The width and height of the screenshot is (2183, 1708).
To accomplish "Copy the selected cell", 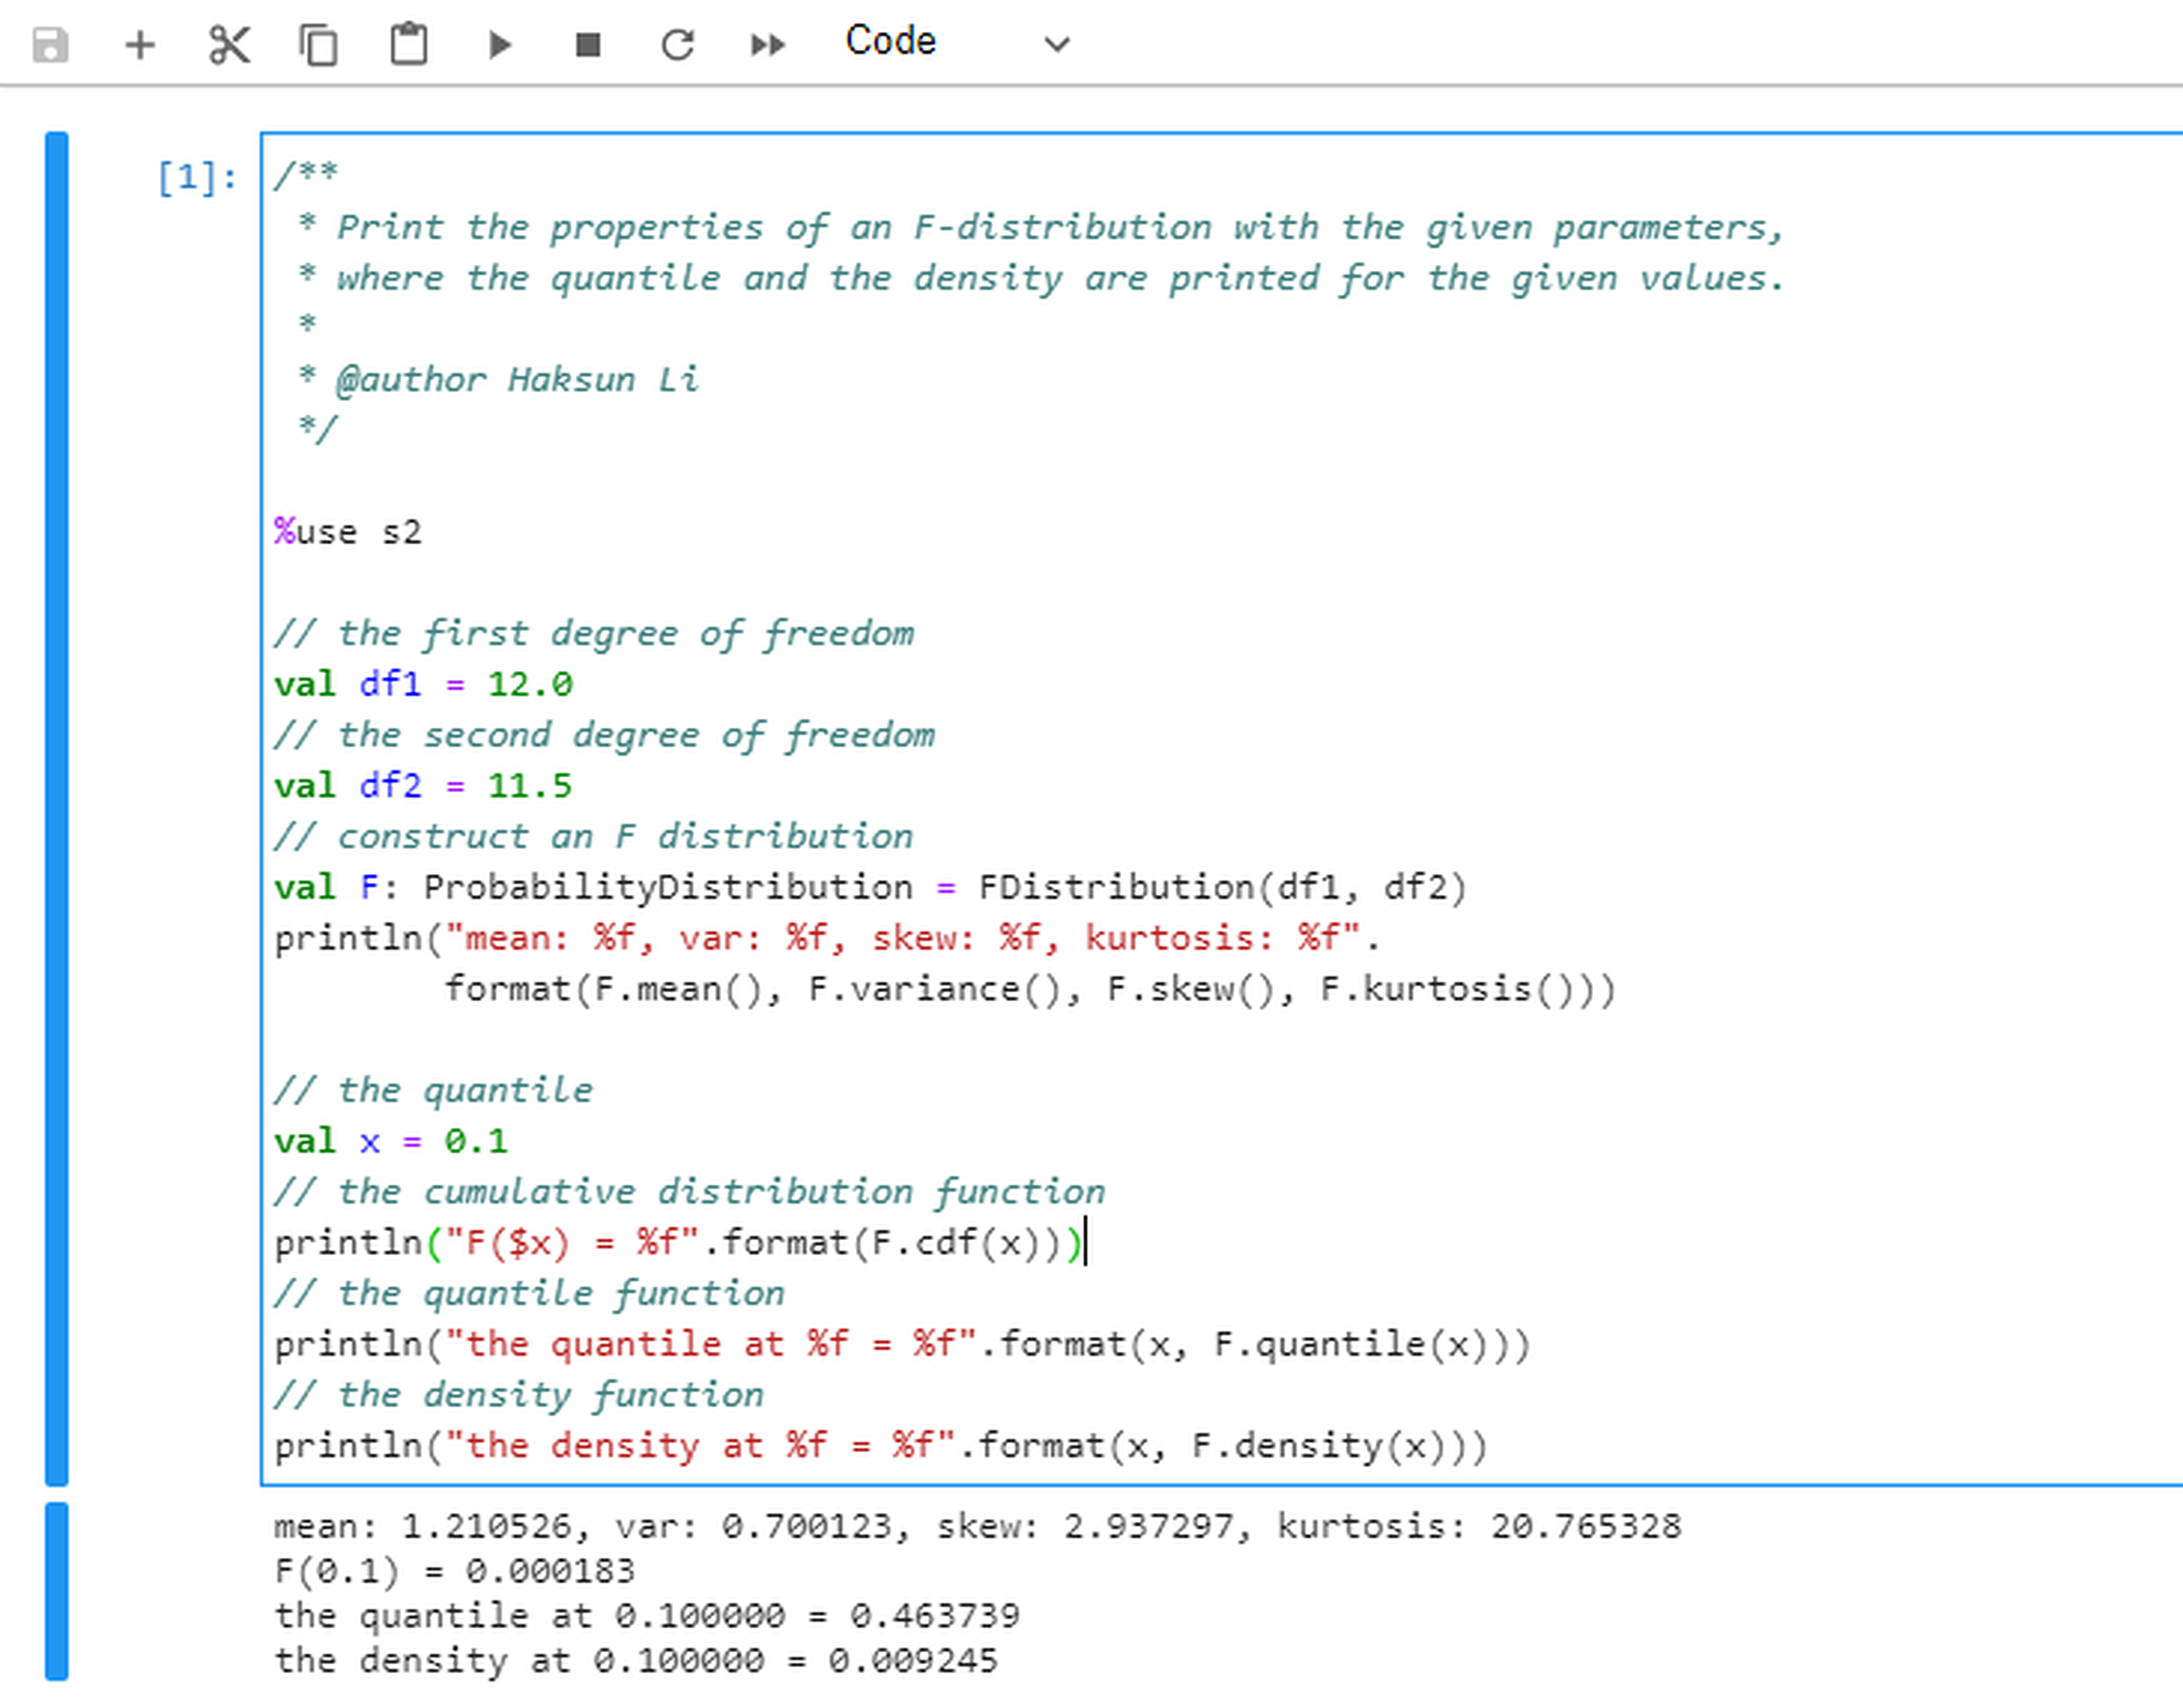I will point(318,44).
